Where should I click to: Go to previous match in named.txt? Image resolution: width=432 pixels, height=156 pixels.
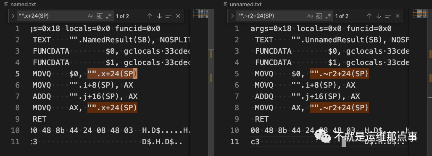150,16
